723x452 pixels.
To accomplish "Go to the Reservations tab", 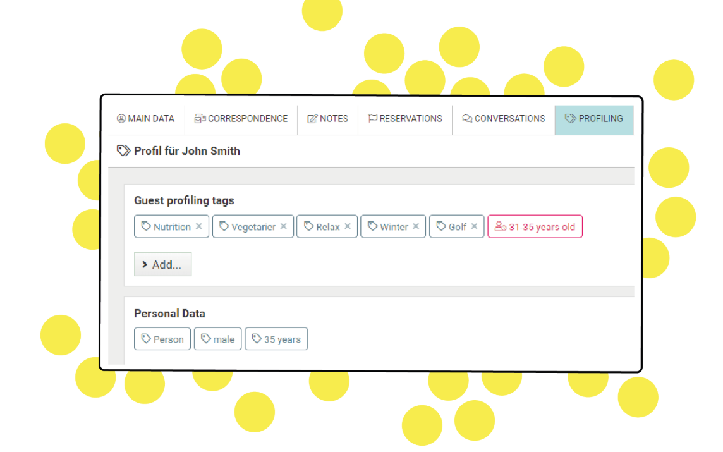I will point(405,118).
